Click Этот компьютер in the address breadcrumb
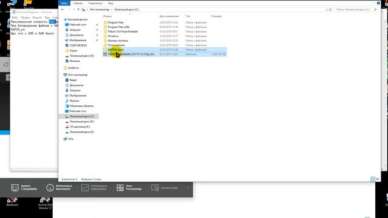This screenshot has height=218, width=388. pos(99,10)
